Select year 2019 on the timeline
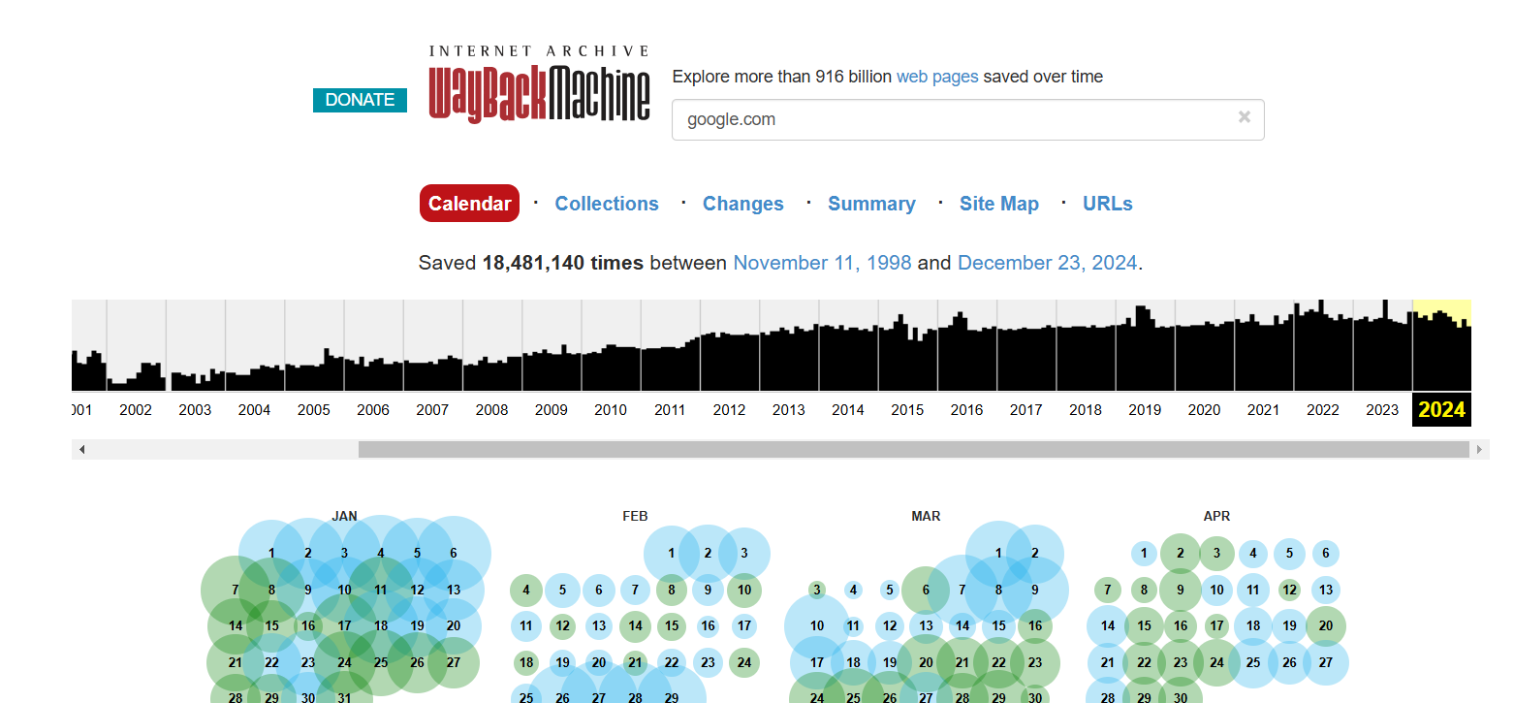Viewport: 1514px width, 703px height. coord(1145,409)
